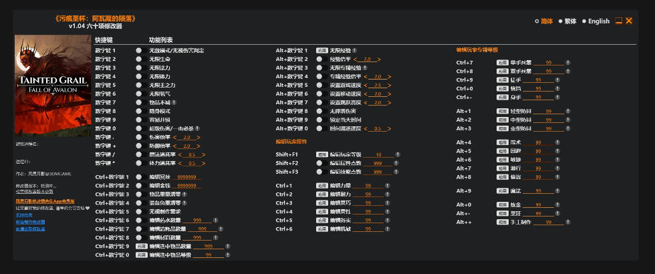655x274 pixels.
Task: Click 应用 button on Ctrl+1 row
Action: [x=321, y=186]
